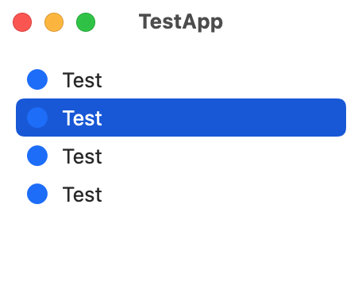Select the fourth Test list item label
Screen dimensions: 362x297
82,195
